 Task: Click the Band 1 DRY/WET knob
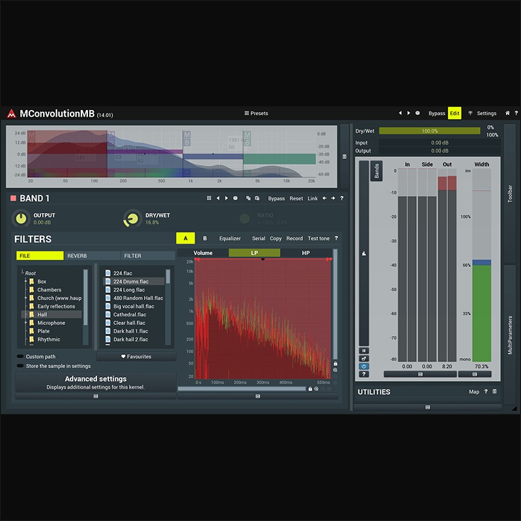[133, 218]
